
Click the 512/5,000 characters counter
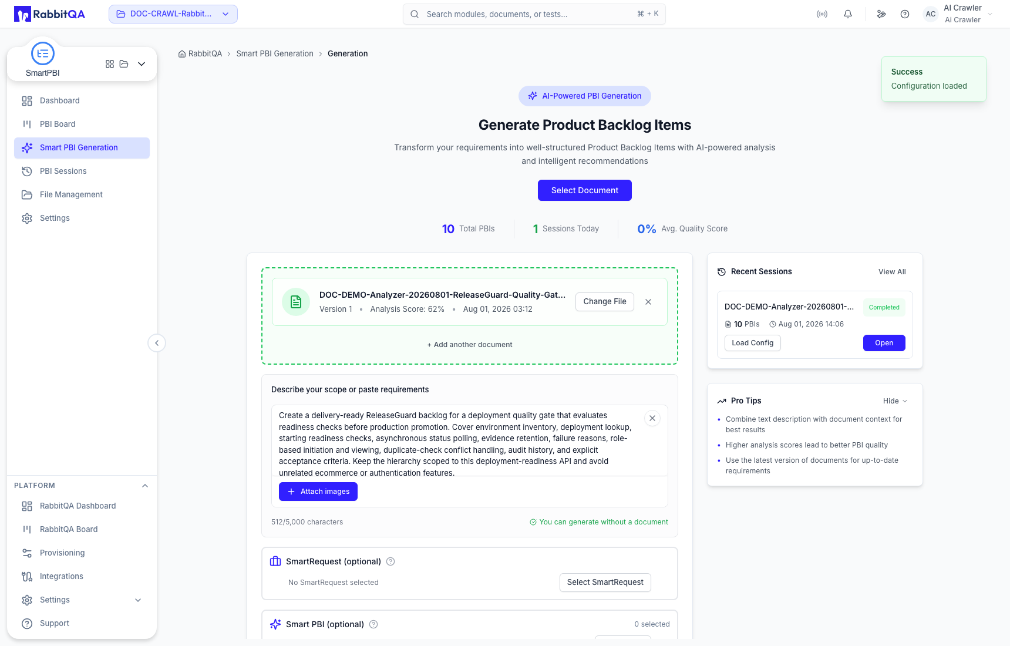click(x=307, y=522)
